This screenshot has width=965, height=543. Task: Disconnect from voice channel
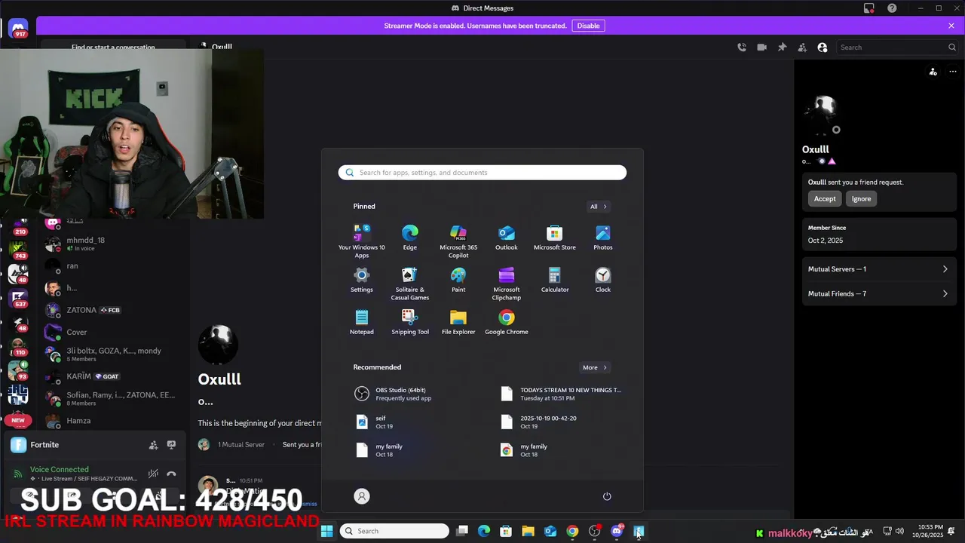click(x=171, y=474)
